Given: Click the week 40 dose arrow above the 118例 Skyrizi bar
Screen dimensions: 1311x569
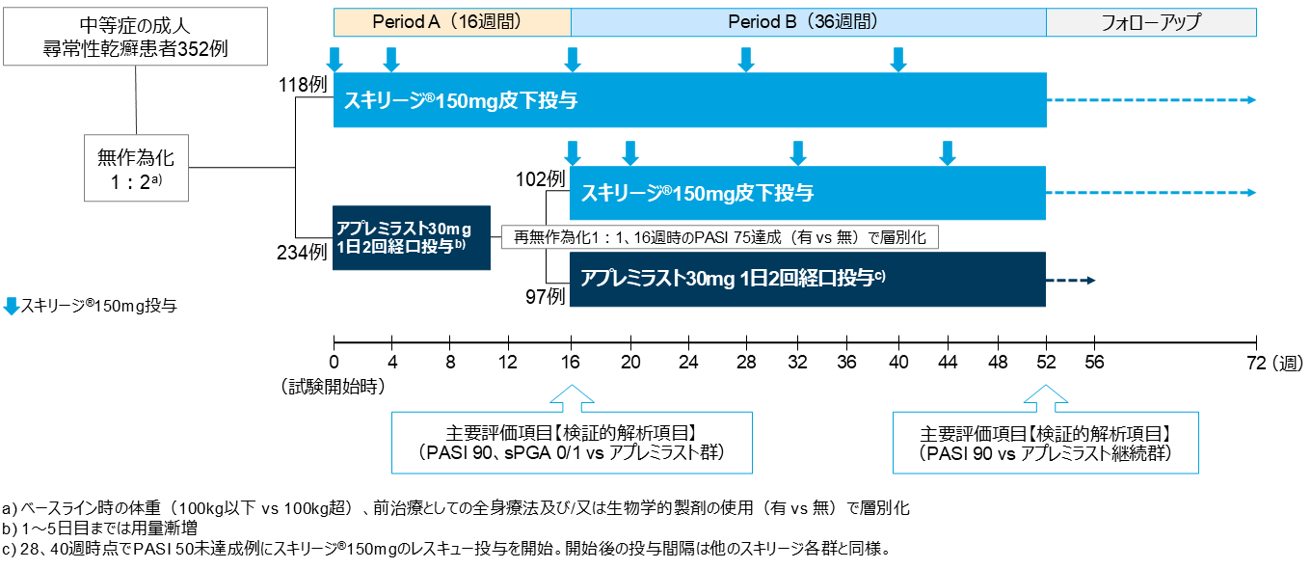Looking at the screenshot, I should [x=898, y=59].
